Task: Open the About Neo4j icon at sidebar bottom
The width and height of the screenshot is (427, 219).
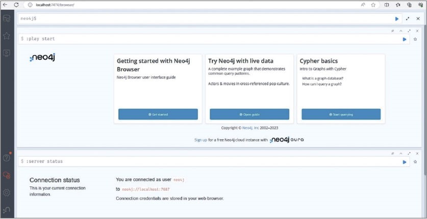Action: click(x=7, y=210)
